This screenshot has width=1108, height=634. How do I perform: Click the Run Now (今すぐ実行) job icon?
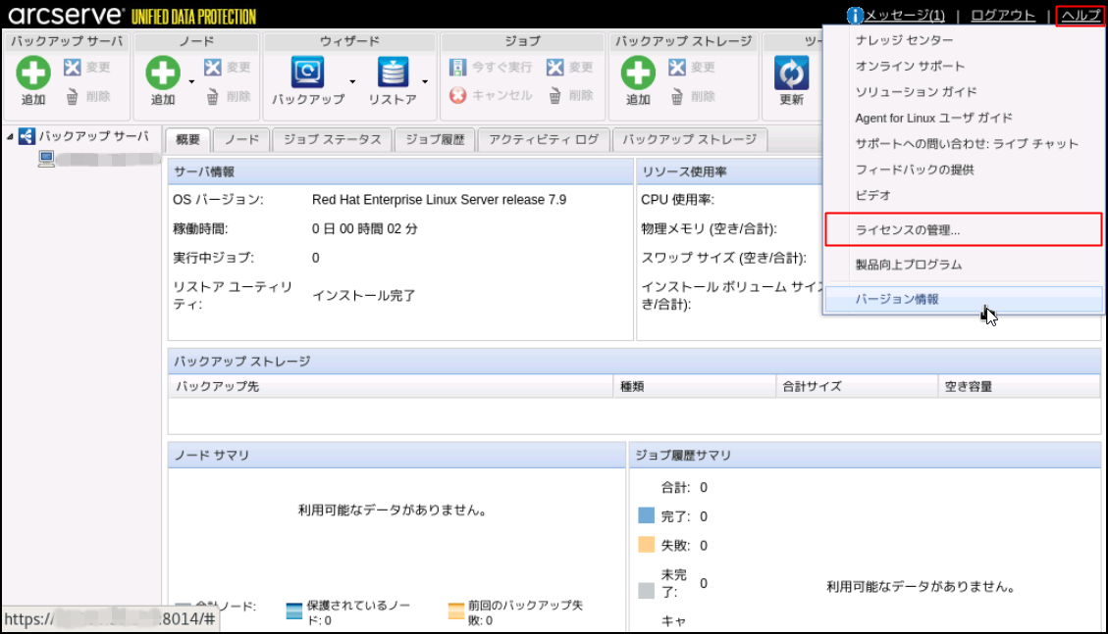click(x=457, y=68)
